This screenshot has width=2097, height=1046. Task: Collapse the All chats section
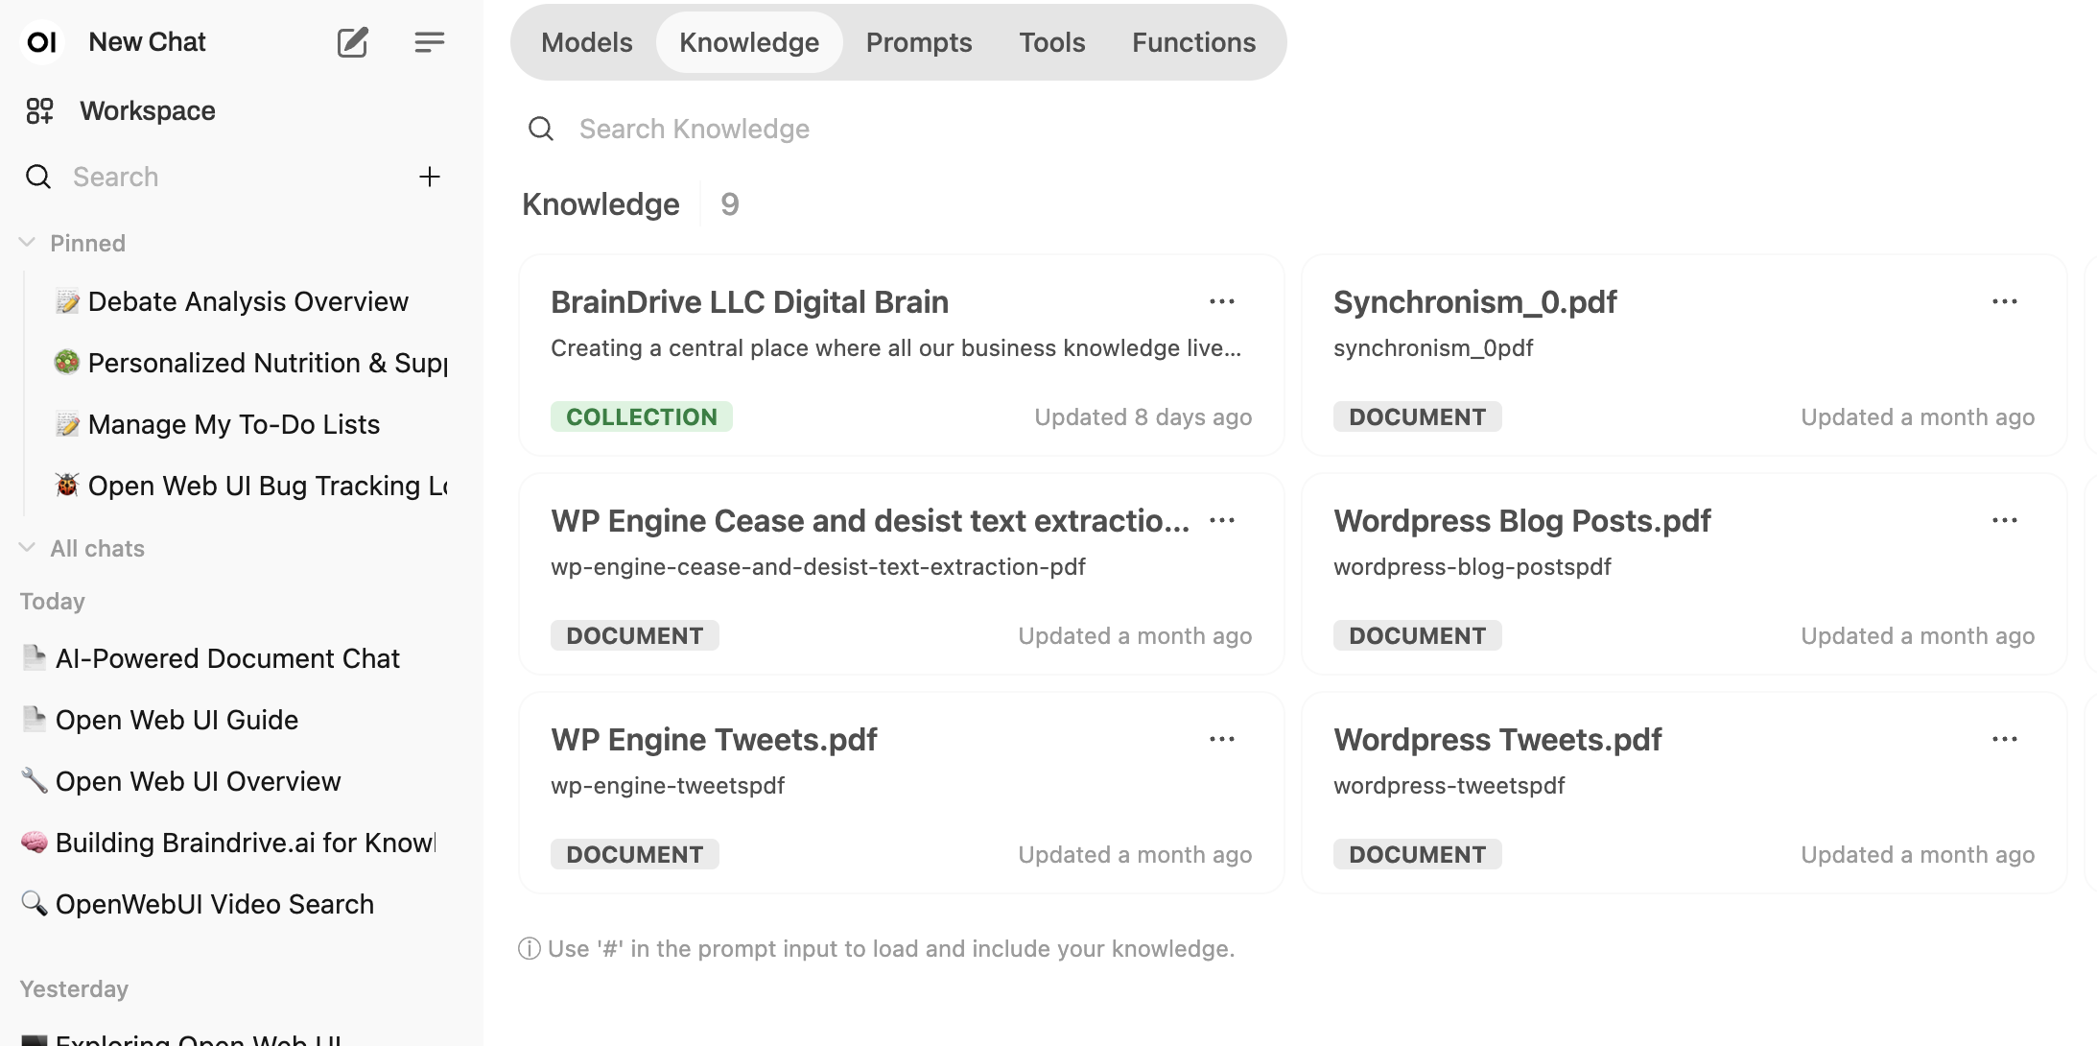tap(28, 548)
